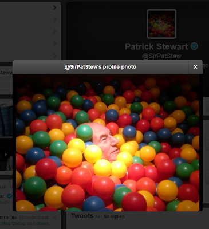The width and height of the screenshot is (209, 229).
Task: Expand the topmost bright sidebar chevron
Action: (54, 7)
